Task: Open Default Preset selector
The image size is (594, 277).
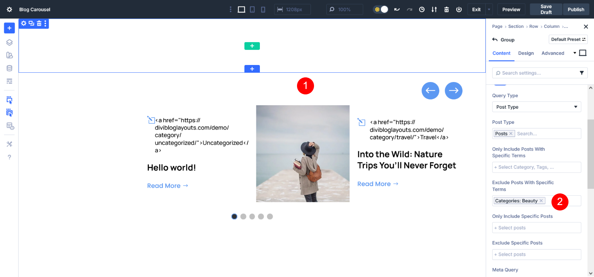Action: coord(568,39)
